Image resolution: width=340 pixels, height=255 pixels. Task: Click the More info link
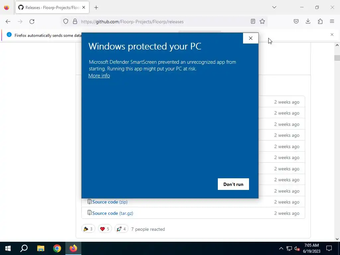click(99, 76)
